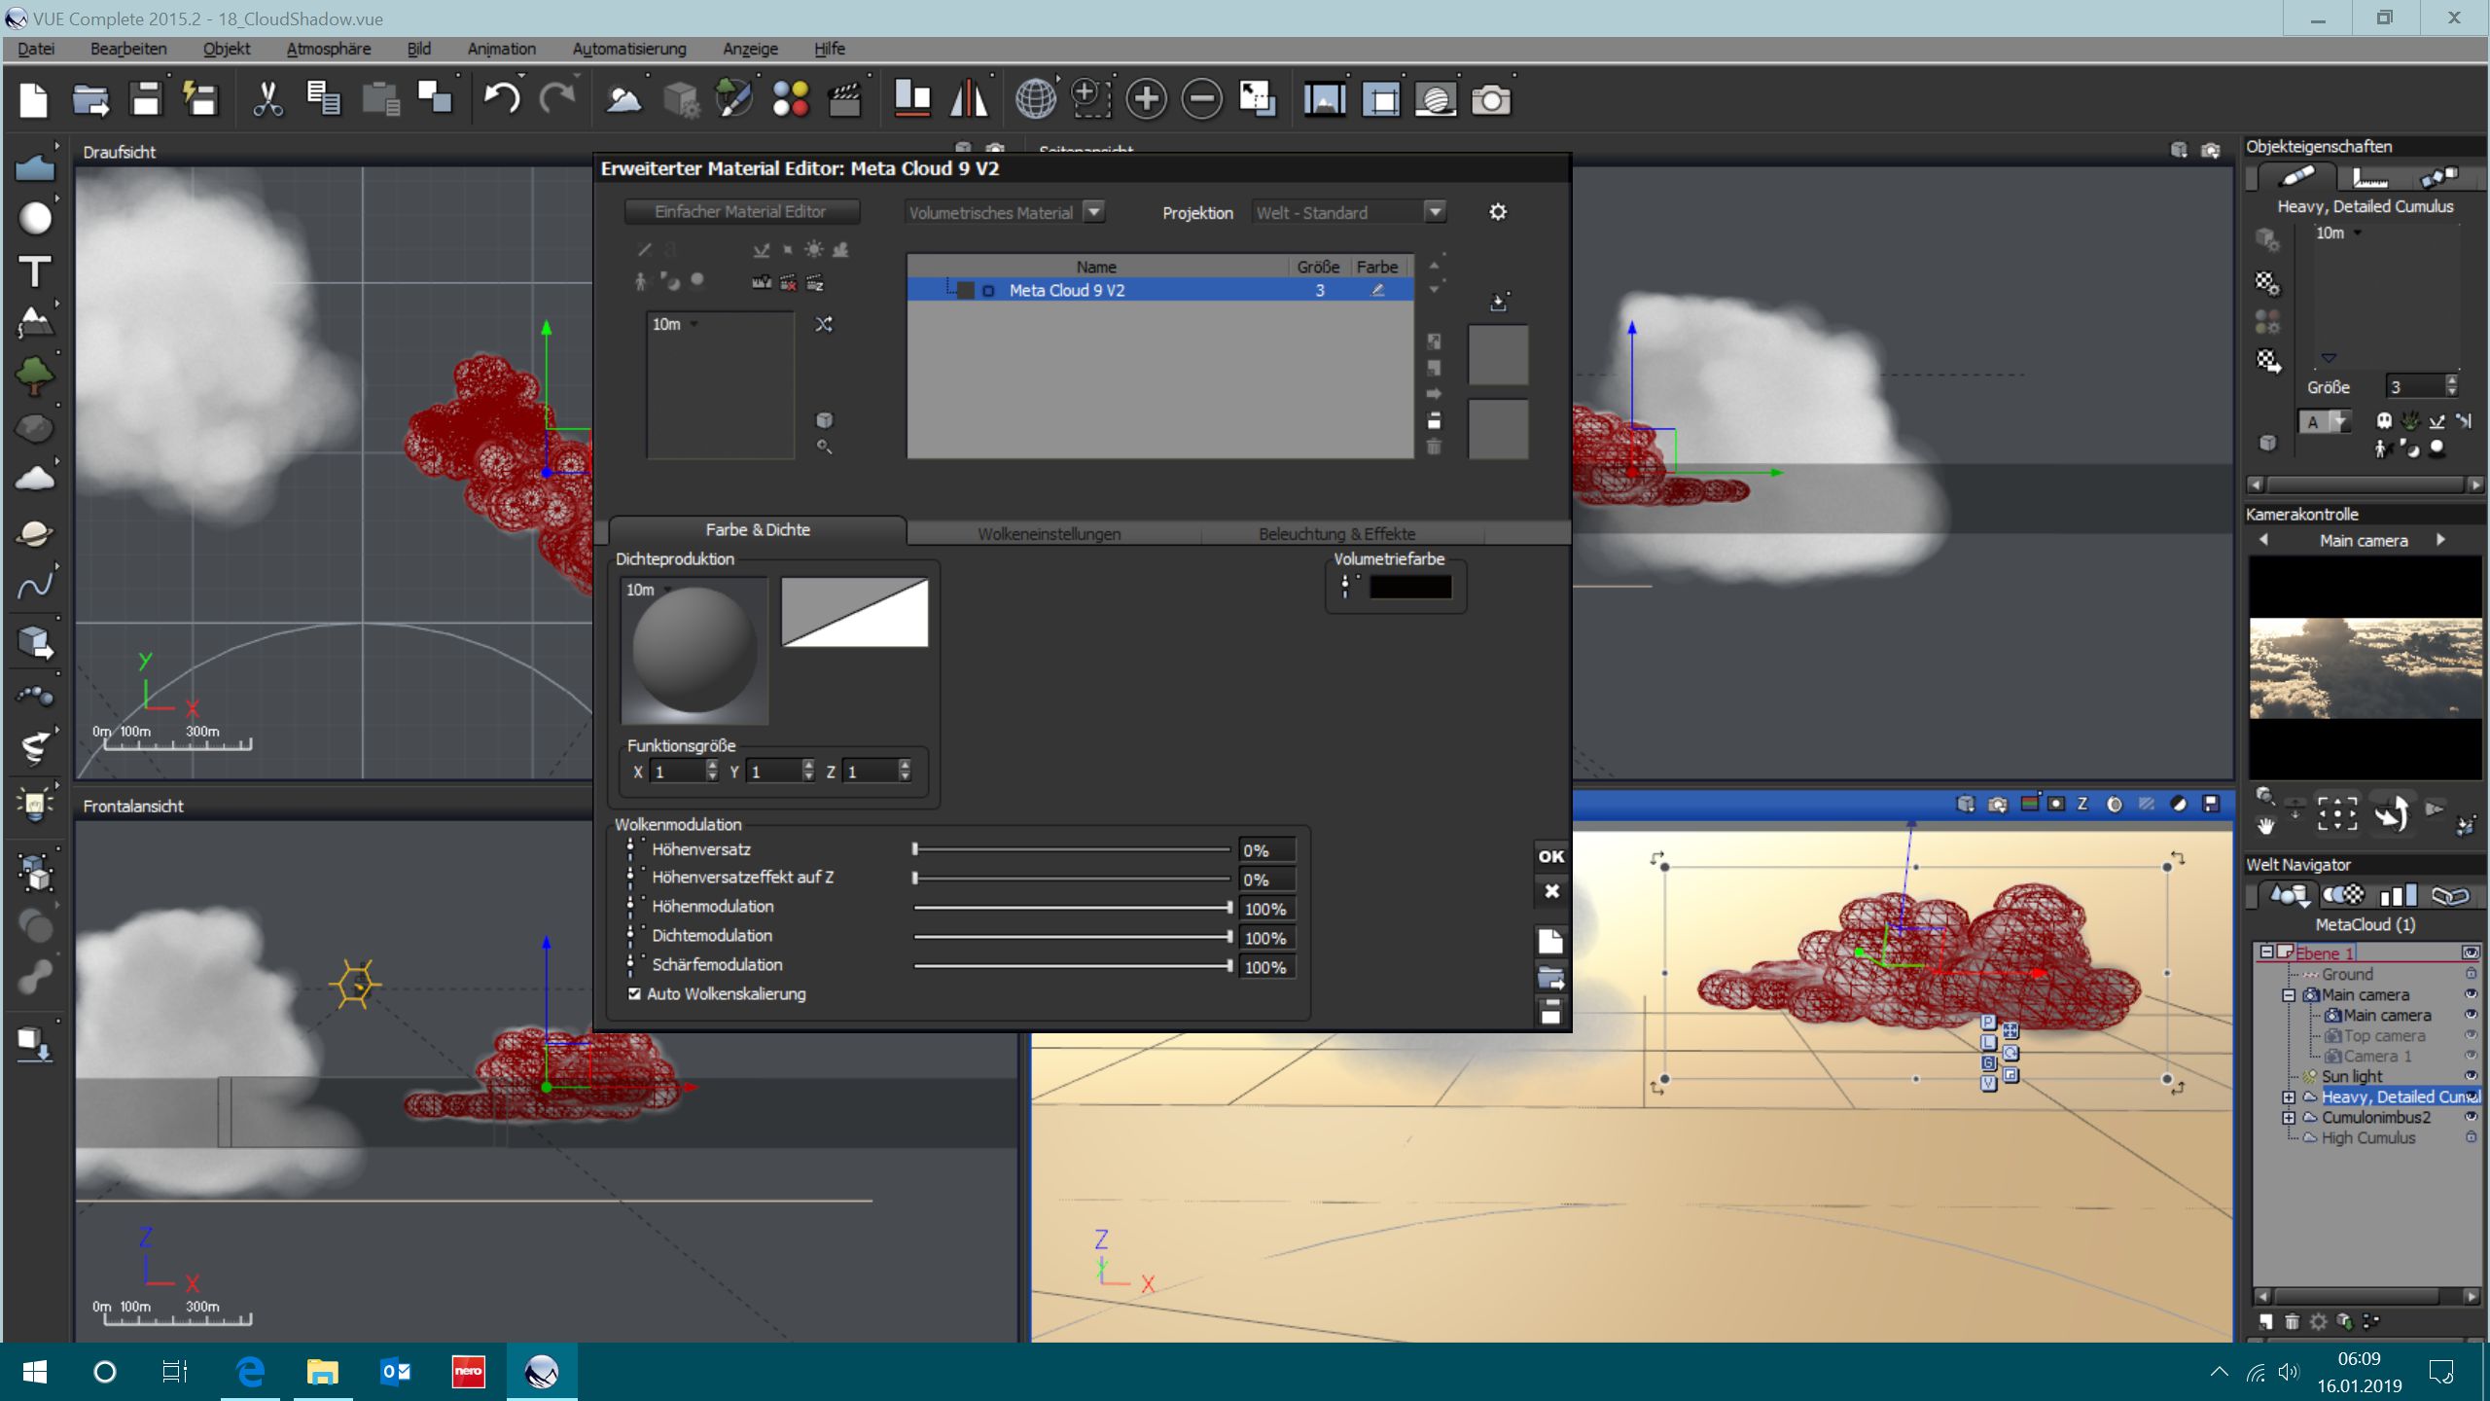Open the Projektion Welt - Standard dropdown

[1435, 212]
